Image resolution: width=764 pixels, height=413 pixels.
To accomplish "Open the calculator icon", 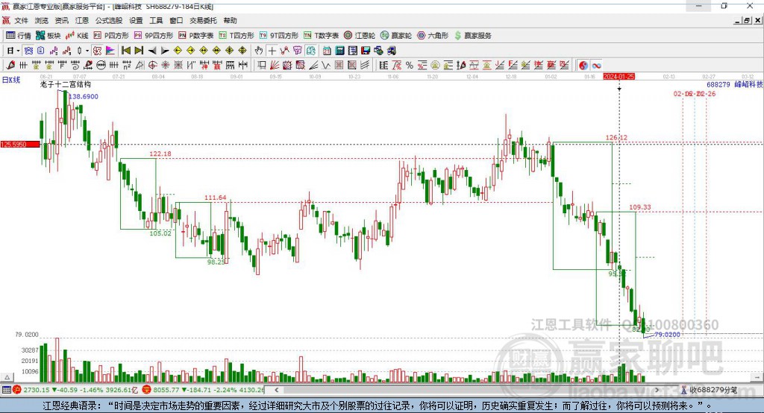I will (x=340, y=51).
